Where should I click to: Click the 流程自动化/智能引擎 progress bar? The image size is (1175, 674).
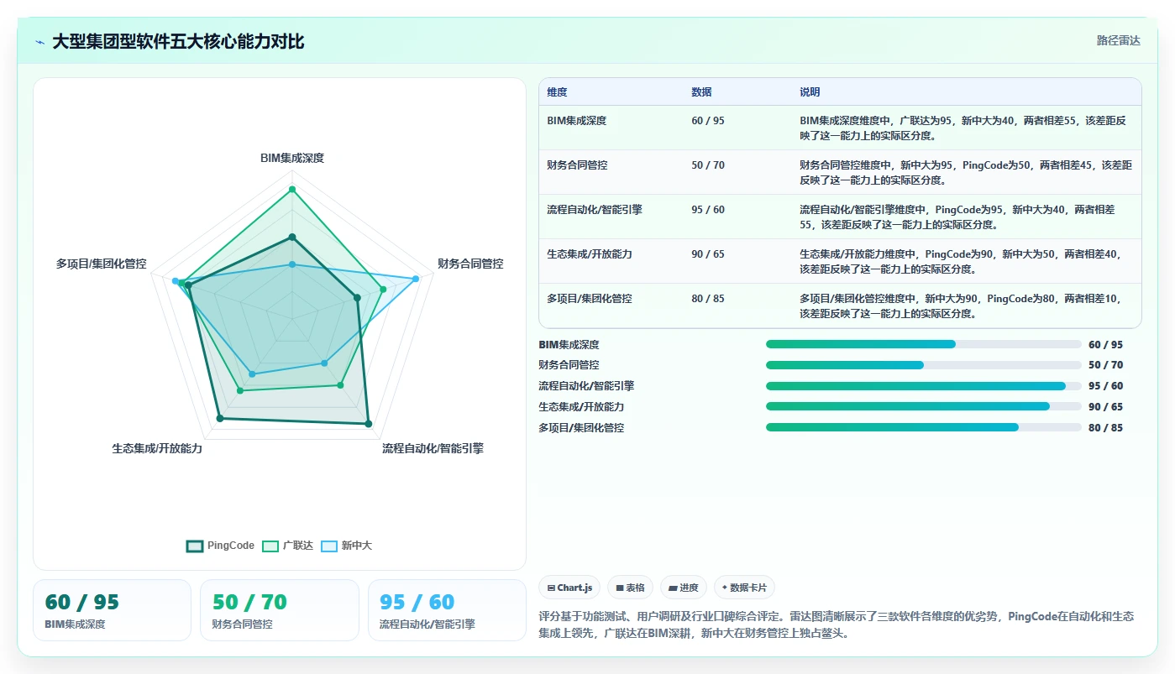point(924,386)
